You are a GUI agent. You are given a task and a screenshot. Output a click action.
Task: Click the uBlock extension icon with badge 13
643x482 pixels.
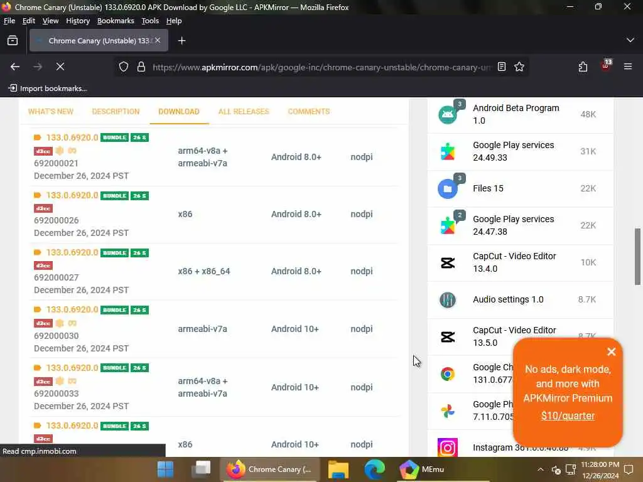click(x=606, y=65)
